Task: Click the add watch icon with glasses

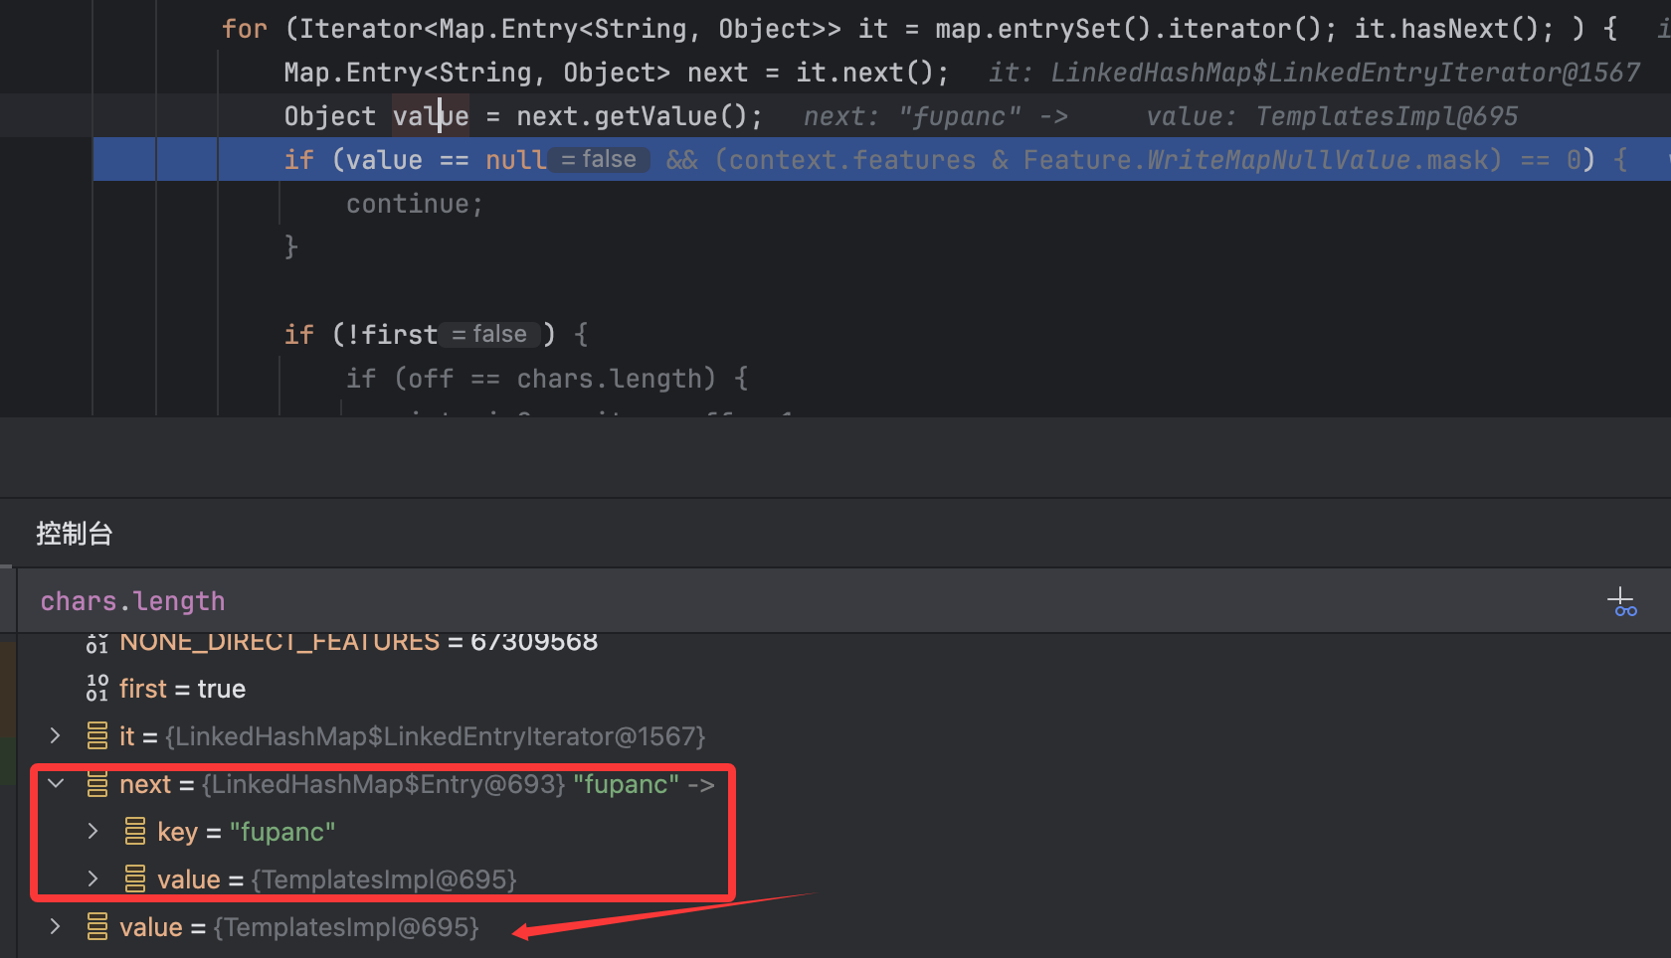Action: point(1621,601)
